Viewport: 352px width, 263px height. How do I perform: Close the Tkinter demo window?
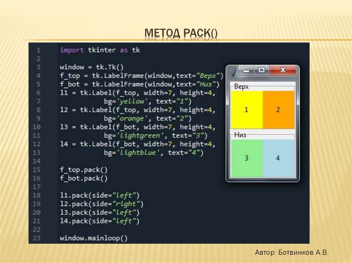[283, 71]
